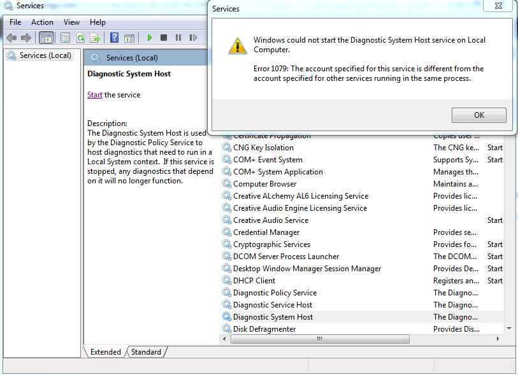Switch to the Extended tab
The image size is (518, 375).
pyautogui.click(x=106, y=352)
